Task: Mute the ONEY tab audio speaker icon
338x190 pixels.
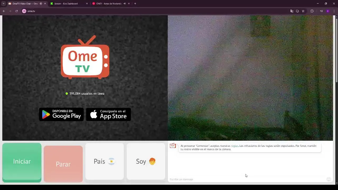Action: [124, 4]
